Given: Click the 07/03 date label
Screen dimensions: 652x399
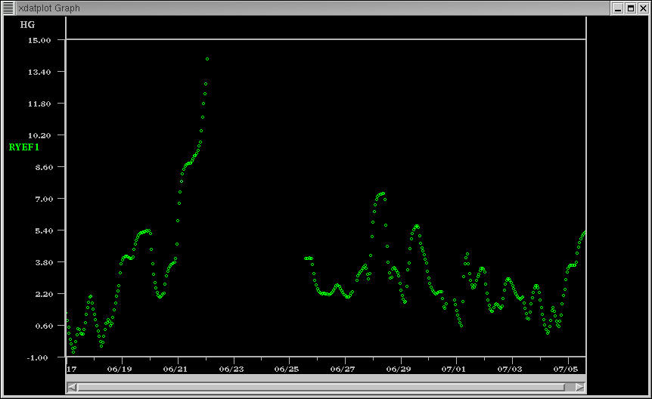Looking at the screenshot, I should click(510, 369).
